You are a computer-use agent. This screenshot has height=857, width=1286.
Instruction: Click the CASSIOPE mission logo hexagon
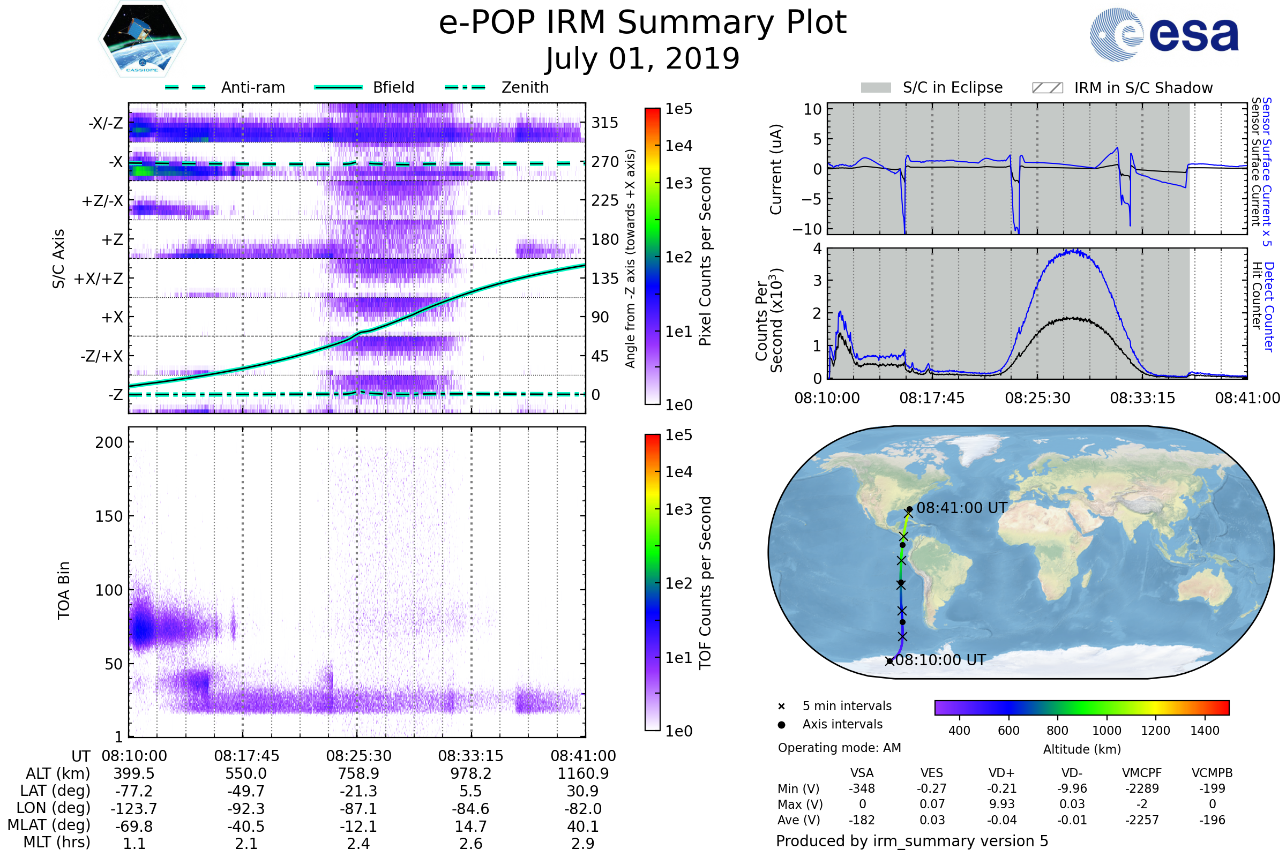pyautogui.click(x=142, y=39)
